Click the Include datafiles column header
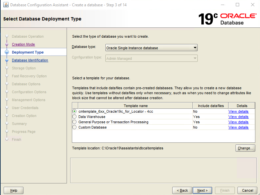Image resolution: width=260 pixels, height=195 pixels. point(211,106)
